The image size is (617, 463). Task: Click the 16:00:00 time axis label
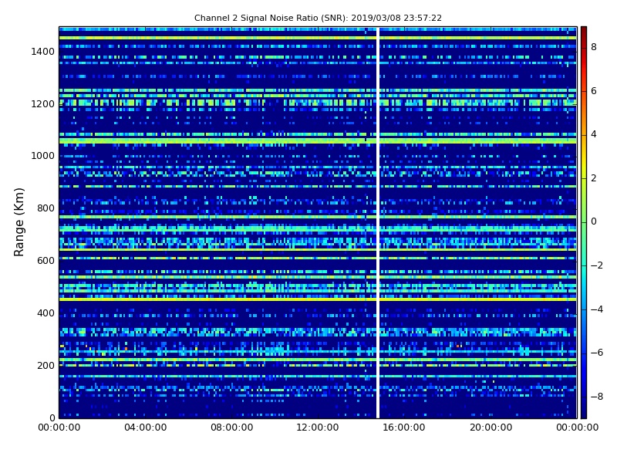[x=404, y=428]
